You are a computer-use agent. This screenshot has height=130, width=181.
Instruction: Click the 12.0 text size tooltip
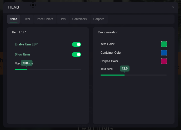(x=124, y=69)
